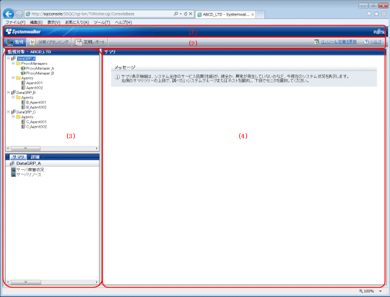
Task: Click the refresh icon beside console definition link
Action: point(317,42)
